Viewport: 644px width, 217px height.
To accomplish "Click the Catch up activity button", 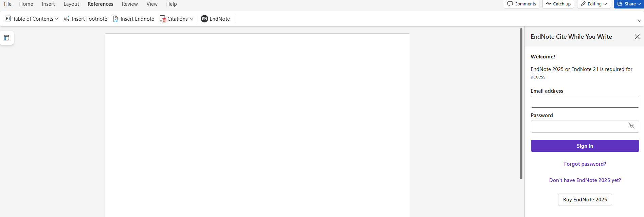I will tap(558, 4).
